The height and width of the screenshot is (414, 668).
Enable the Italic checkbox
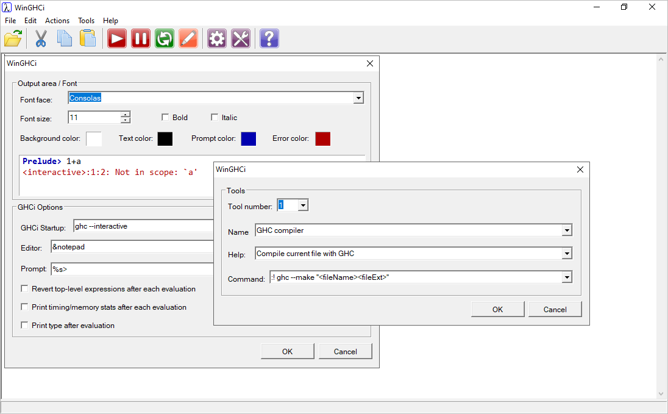(215, 117)
